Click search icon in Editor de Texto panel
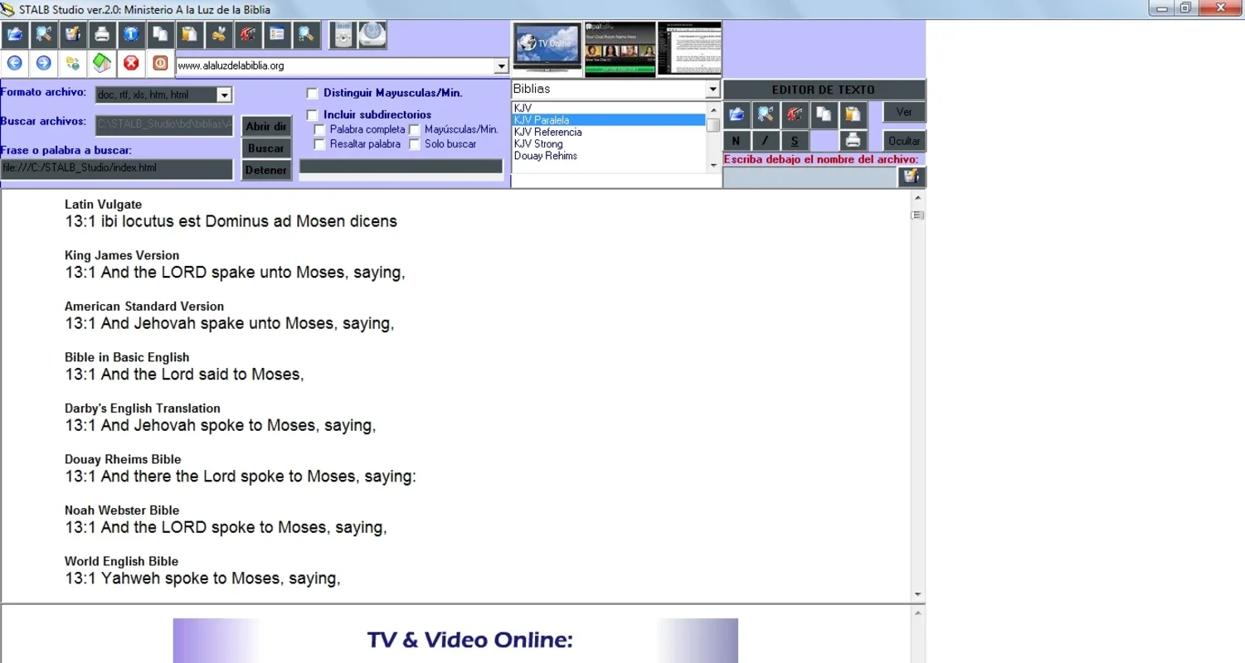The width and height of the screenshot is (1245, 663). click(x=766, y=114)
